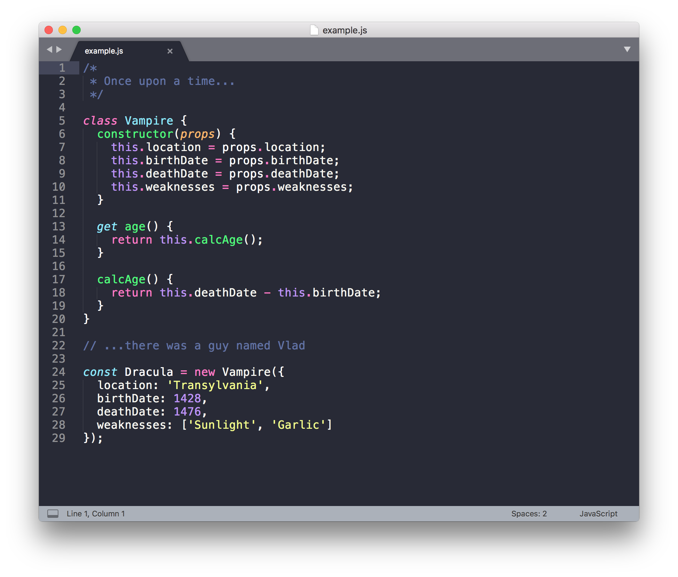This screenshot has width=678, height=577.
Task: Click the file icon in title bar
Action: [314, 30]
